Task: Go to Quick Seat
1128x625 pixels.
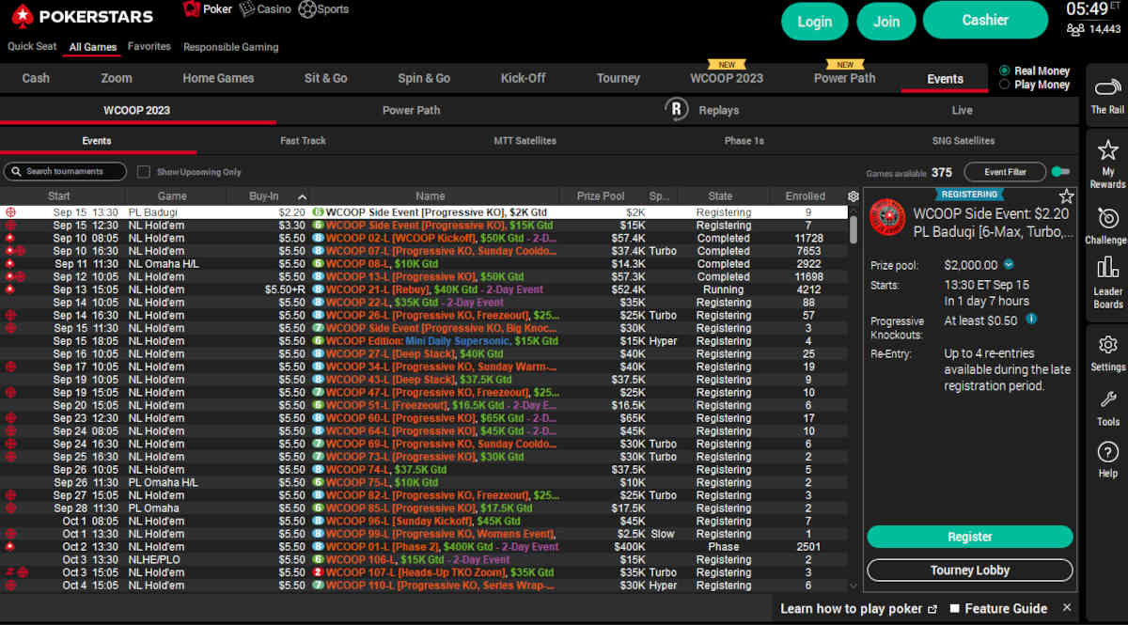Action: click(x=32, y=46)
